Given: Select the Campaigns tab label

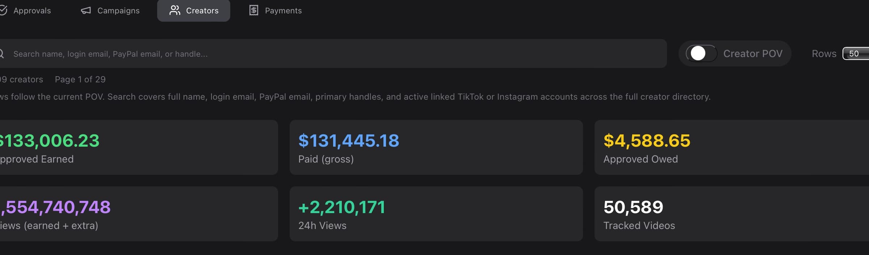Looking at the screenshot, I should pos(118,11).
